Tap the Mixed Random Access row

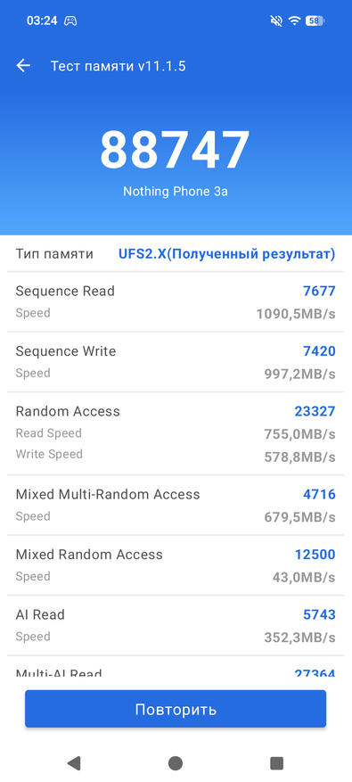176,565
